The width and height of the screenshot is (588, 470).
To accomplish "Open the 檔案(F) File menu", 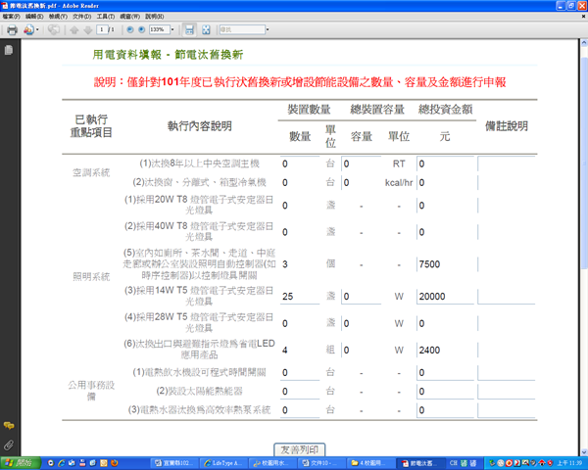I will [x=11, y=17].
